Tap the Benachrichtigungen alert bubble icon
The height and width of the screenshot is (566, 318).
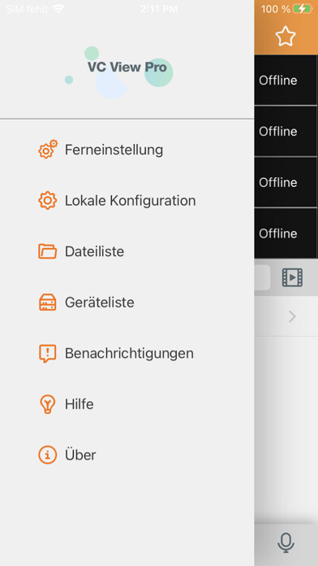[x=48, y=354]
